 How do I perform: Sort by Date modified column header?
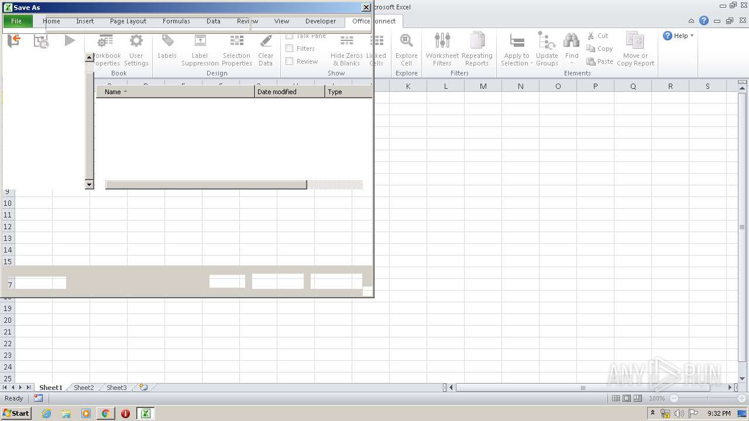pyautogui.click(x=290, y=92)
